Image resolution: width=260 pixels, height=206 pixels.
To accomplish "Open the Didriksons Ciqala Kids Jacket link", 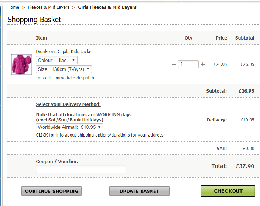I will pos(64,52).
